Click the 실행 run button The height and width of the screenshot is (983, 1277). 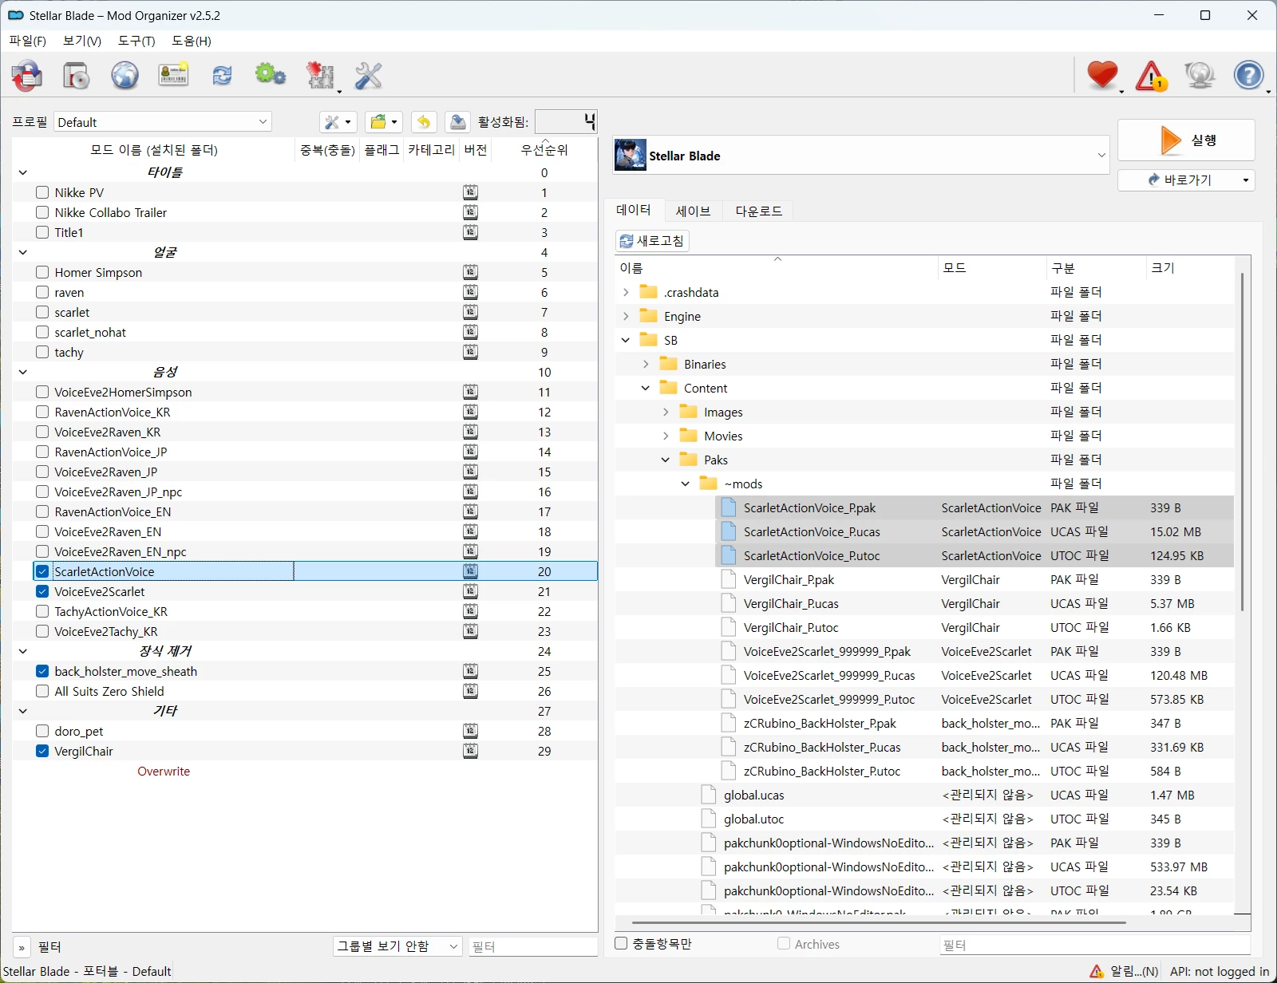tap(1186, 140)
